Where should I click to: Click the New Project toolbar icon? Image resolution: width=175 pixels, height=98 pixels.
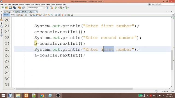pyautogui.click(x=7, y=8)
